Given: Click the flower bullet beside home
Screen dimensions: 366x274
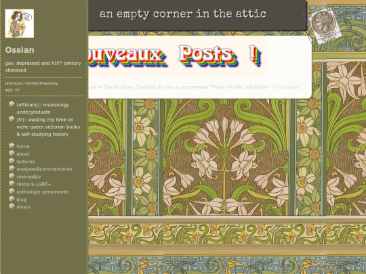Looking at the screenshot, I should tap(12, 145).
